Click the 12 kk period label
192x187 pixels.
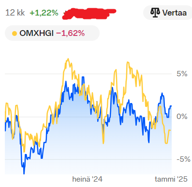pyautogui.click(x=15, y=13)
